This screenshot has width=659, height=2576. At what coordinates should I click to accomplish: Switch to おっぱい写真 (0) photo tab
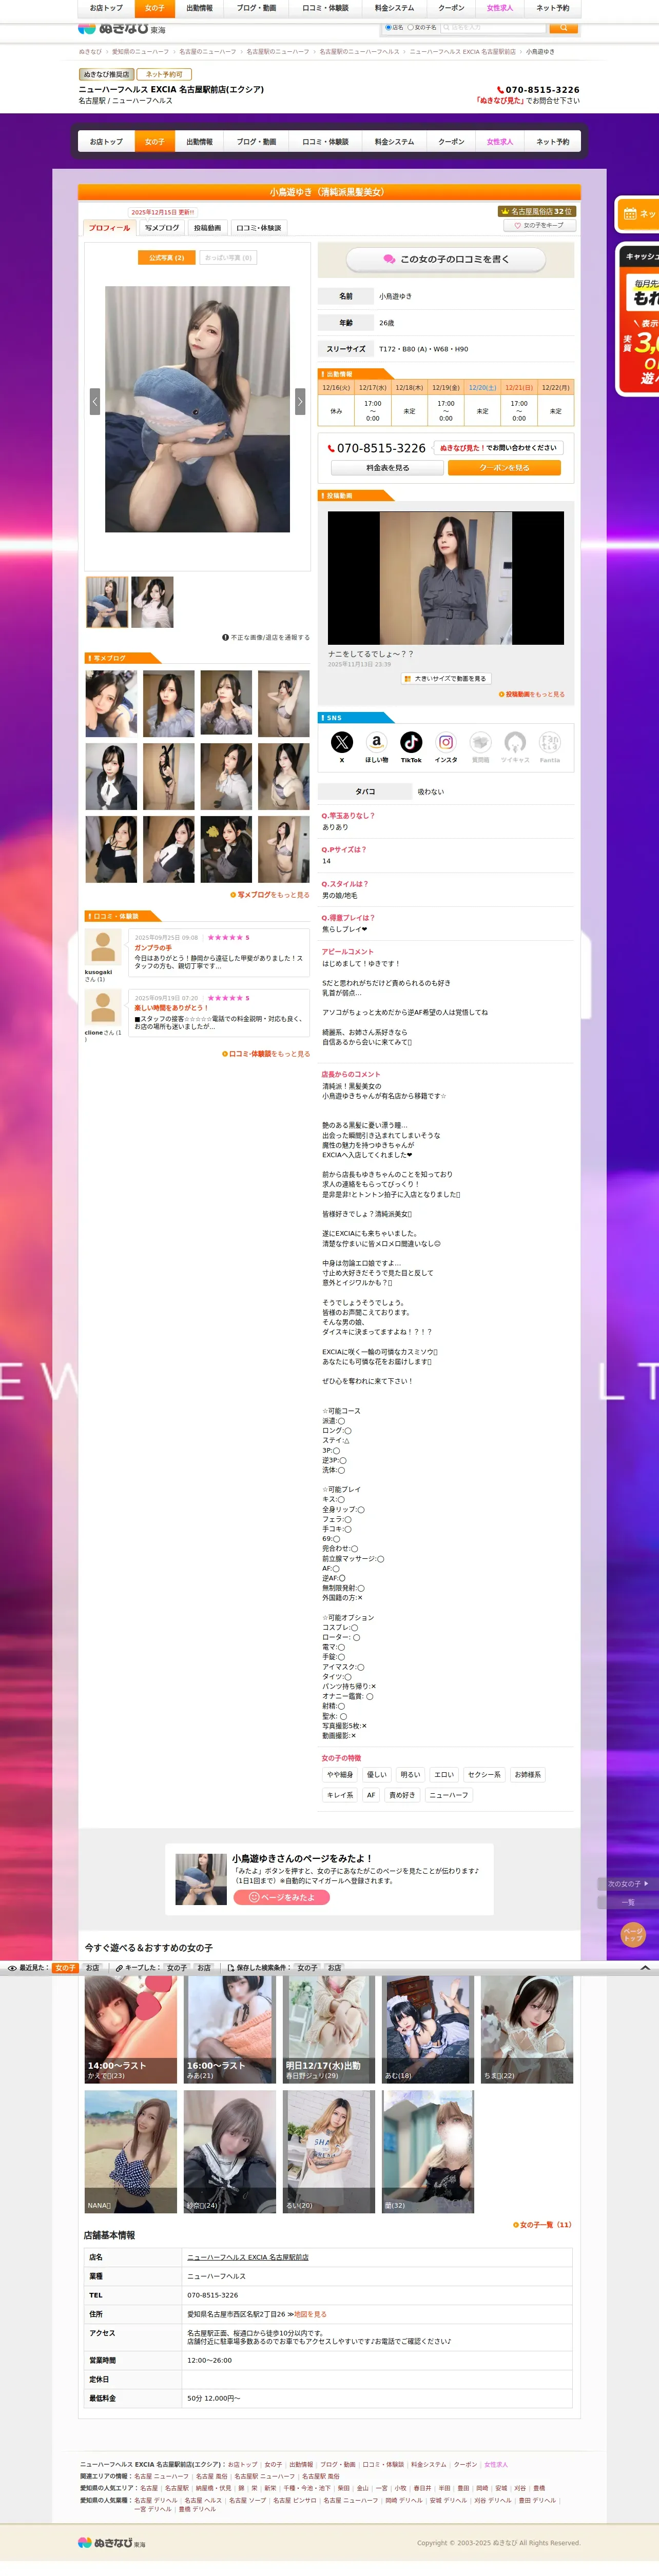pos(228,258)
